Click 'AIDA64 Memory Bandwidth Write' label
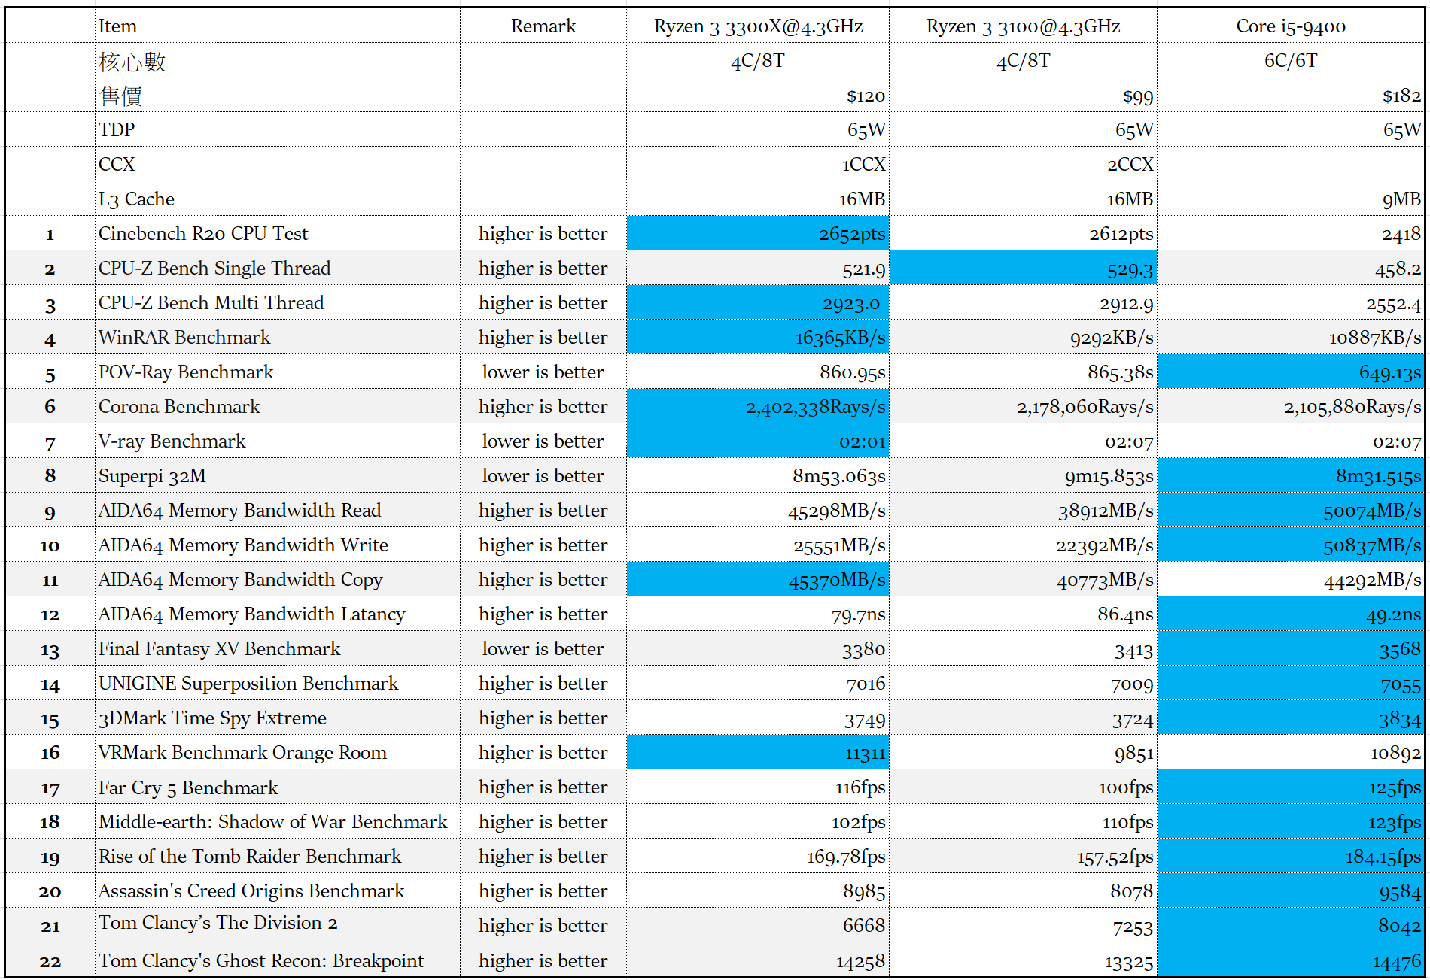Viewport: 1430px width, 980px height. [278, 545]
